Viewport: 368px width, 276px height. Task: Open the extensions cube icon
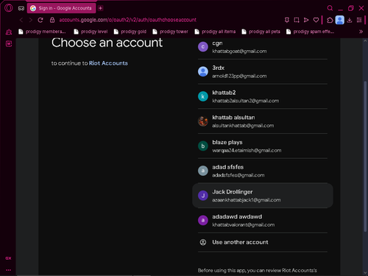click(x=330, y=20)
